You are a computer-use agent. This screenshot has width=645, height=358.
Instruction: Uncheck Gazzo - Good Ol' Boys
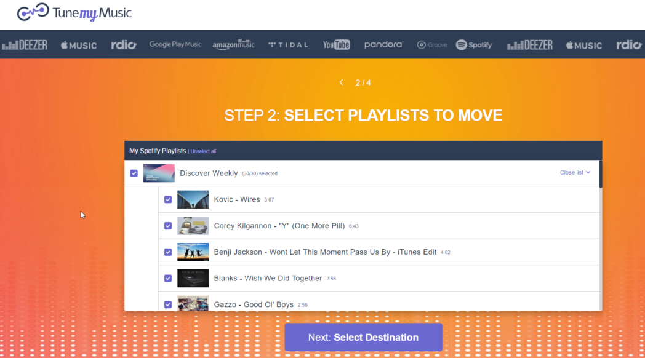[x=168, y=304]
